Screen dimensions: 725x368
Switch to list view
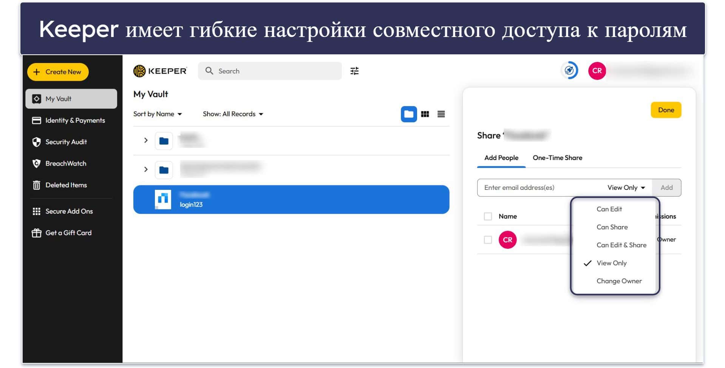click(441, 114)
